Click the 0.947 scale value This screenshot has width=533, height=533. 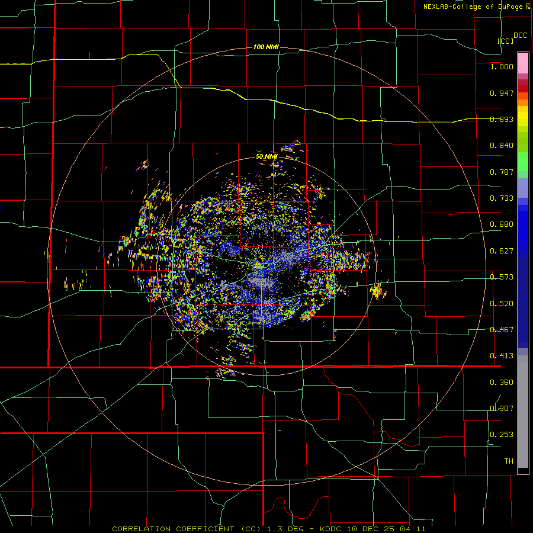point(502,93)
